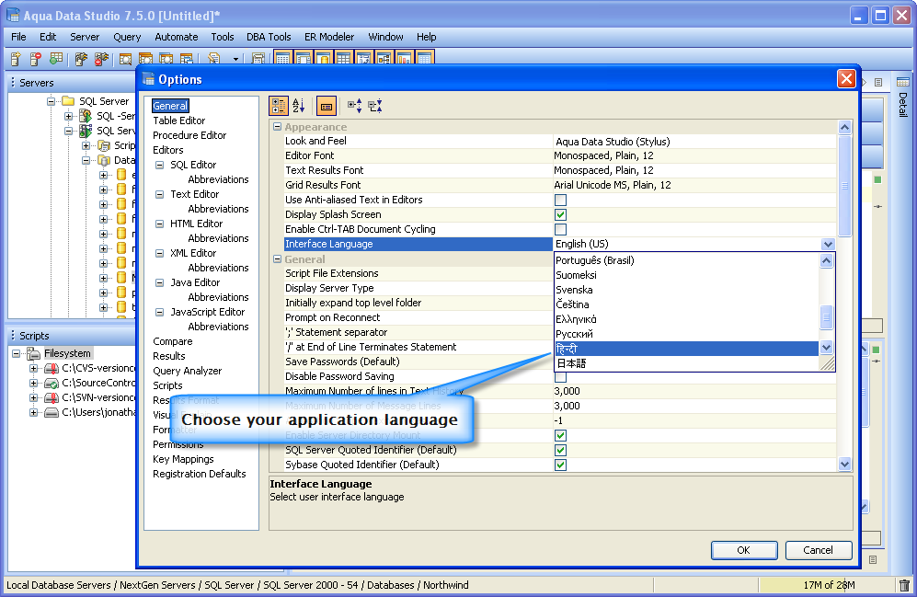Check Enable Ctrl-TAB Document Cycling checkbox
Screen dimensions: 917x597
point(560,229)
